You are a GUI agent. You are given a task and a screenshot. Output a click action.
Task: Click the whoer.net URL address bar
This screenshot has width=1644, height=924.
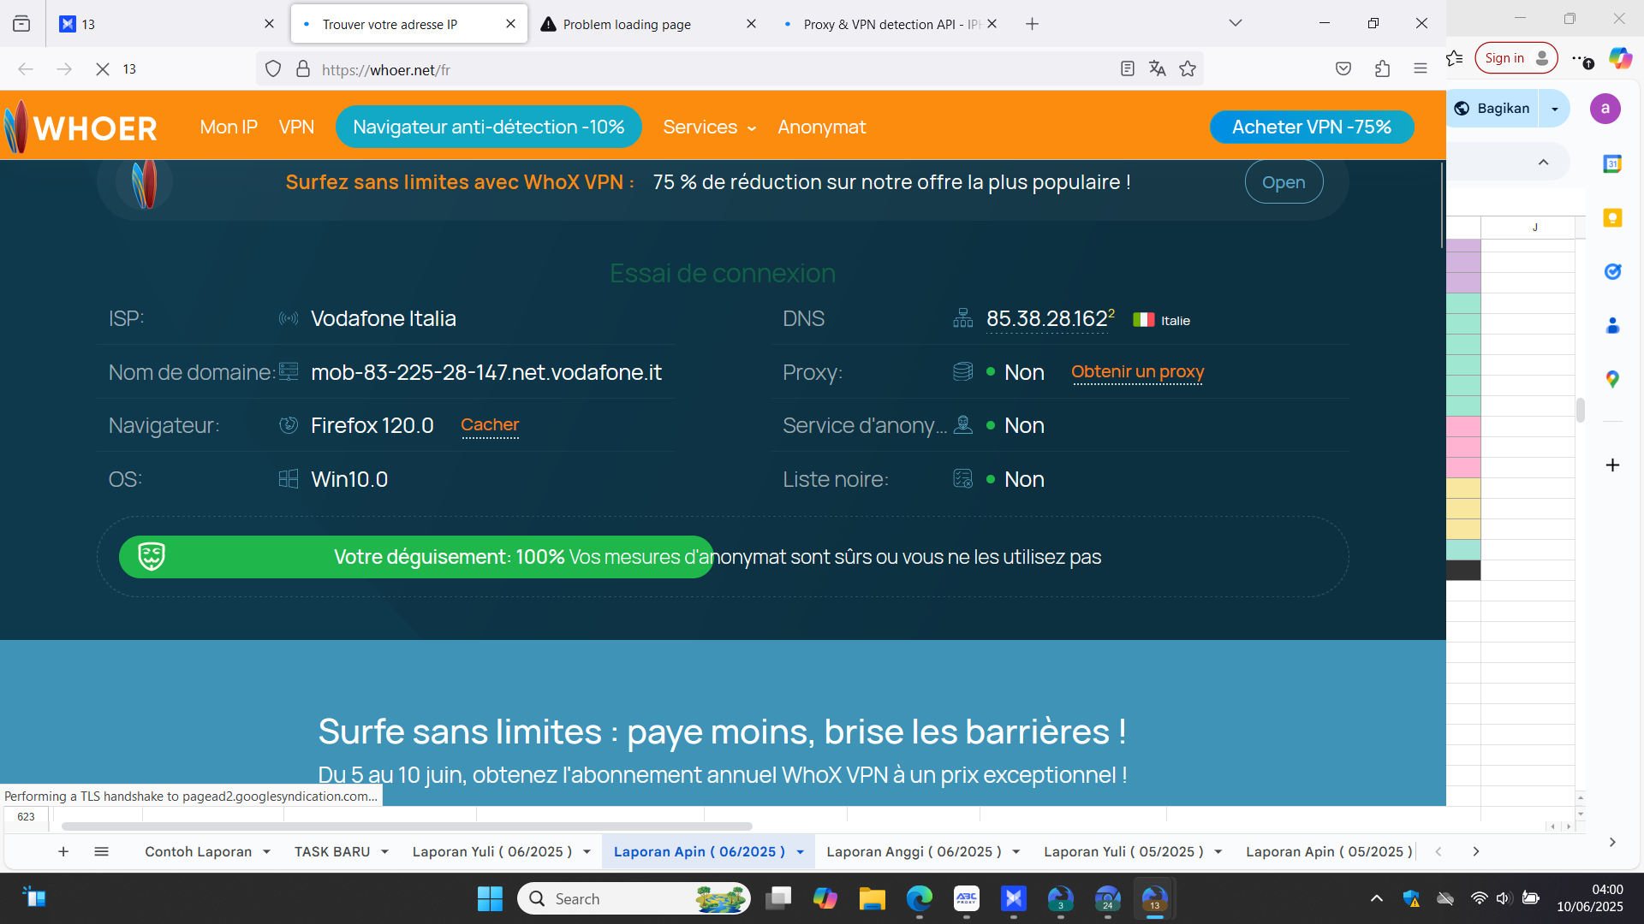pos(685,70)
